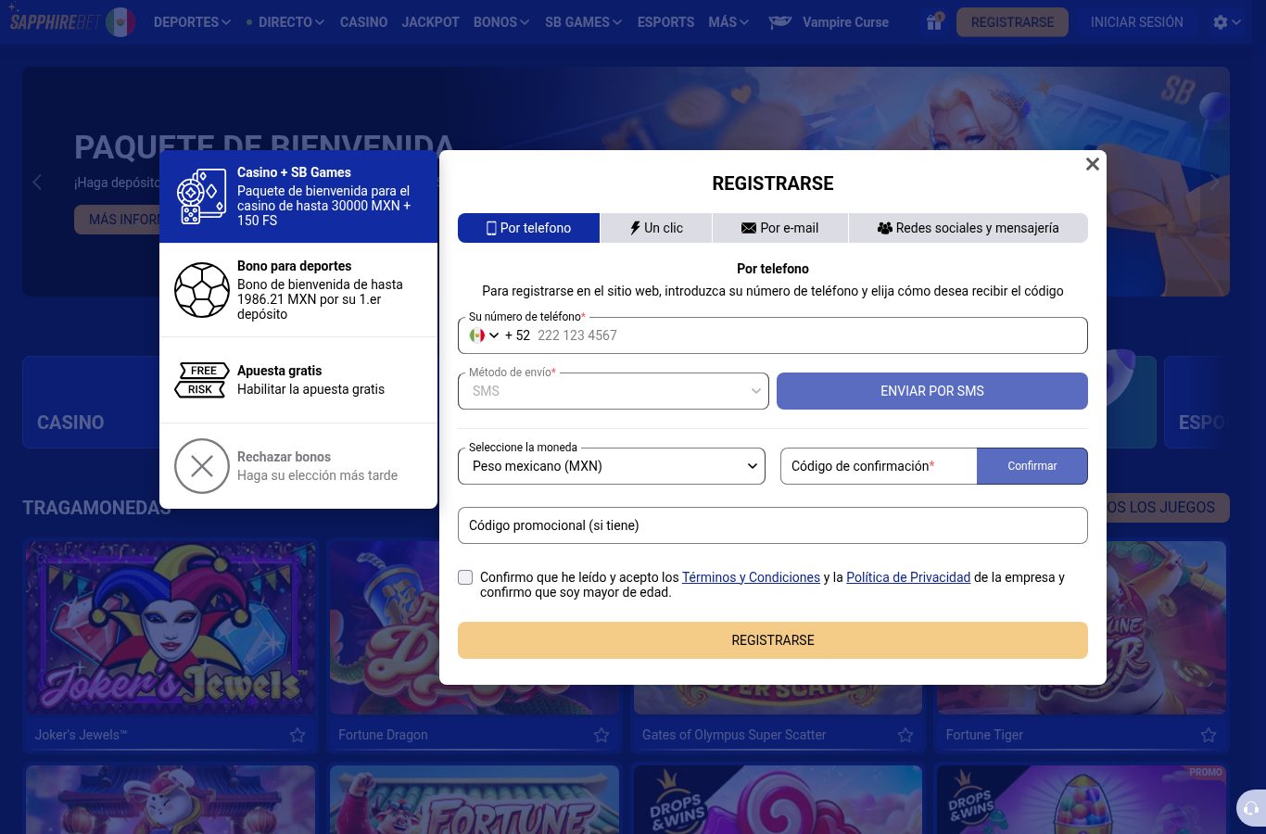Go to the SapphireBet logo home
This screenshot has height=834, width=1266.
coord(54,21)
